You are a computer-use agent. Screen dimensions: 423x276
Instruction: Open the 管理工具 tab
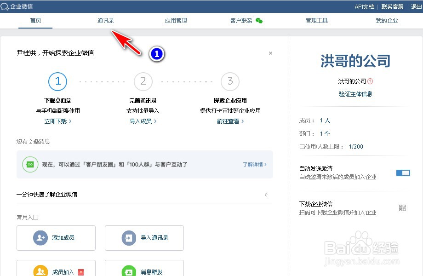click(x=317, y=21)
